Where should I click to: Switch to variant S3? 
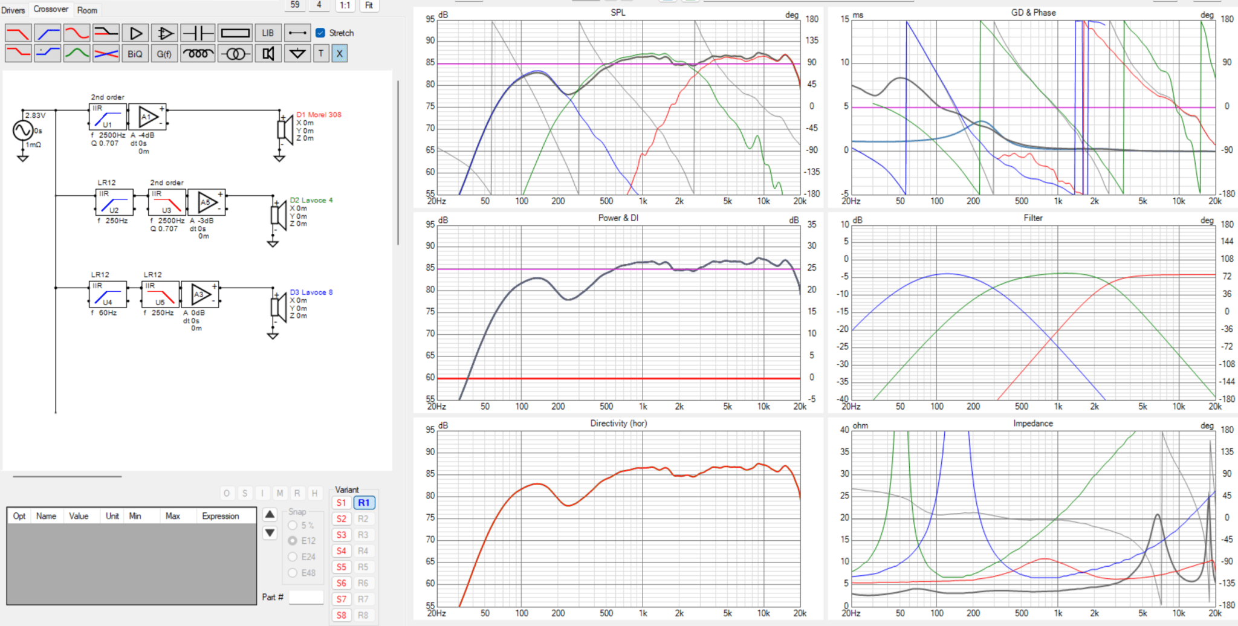(x=342, y=535)
